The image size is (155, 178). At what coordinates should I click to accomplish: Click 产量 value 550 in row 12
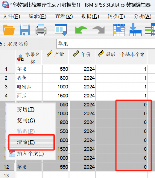[56, 167]
